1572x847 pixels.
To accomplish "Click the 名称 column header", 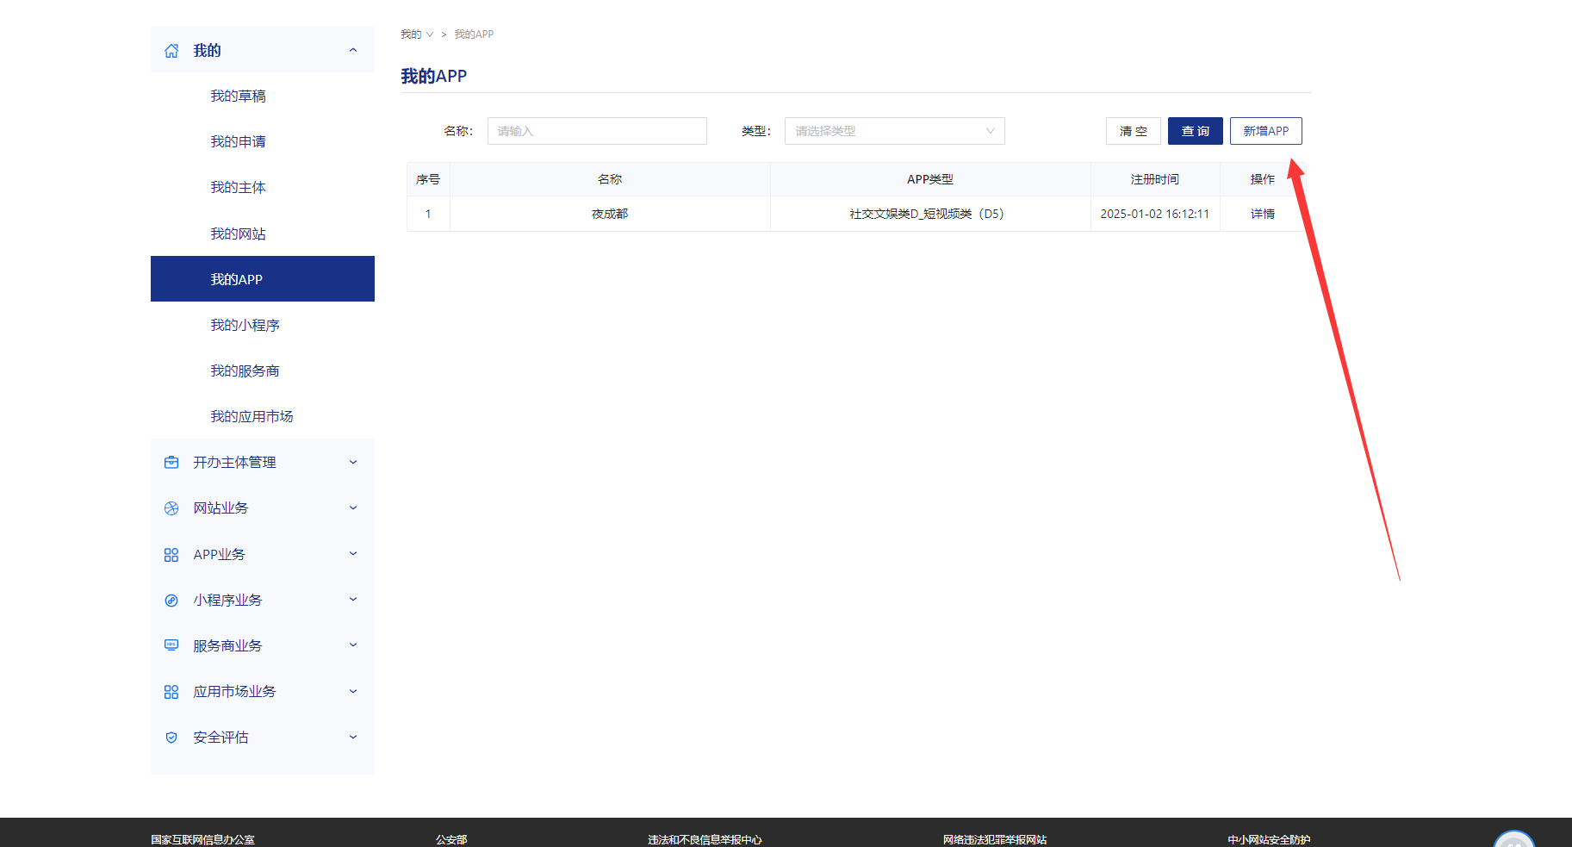I will [x=610, y=179].
